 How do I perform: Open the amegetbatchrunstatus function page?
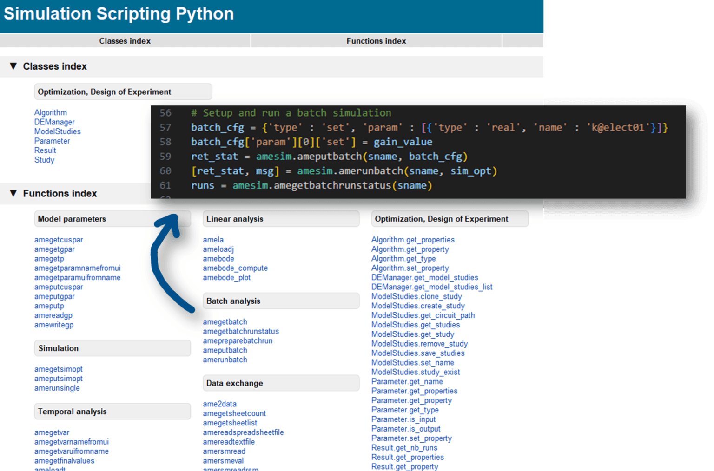click(x=241, y=331)
